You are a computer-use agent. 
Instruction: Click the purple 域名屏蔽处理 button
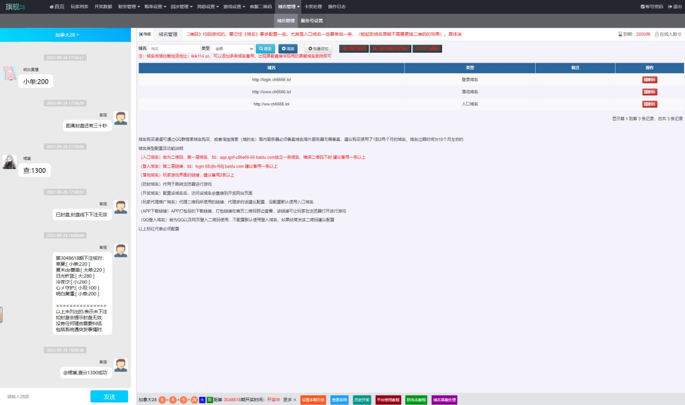click(444, 400)
